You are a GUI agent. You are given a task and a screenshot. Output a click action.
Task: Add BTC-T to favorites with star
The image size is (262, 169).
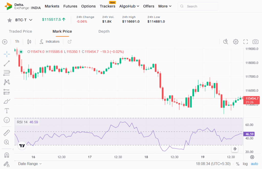9,20
